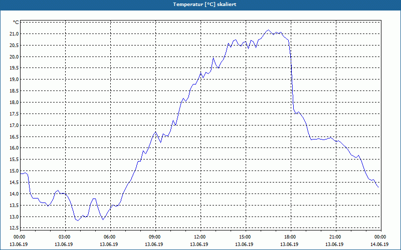Click the 19,5 y-axis label
The width and height of the screenshot is (401, 250).
pyautogui.click(x=14, y=68)
